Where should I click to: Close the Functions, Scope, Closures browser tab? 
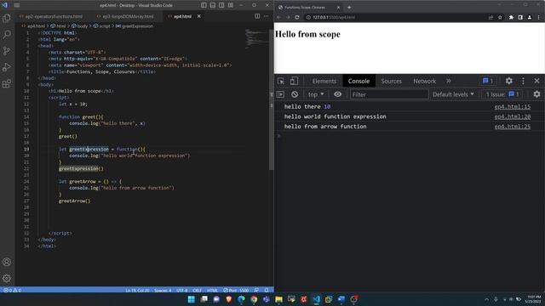[x=338, y=7]
